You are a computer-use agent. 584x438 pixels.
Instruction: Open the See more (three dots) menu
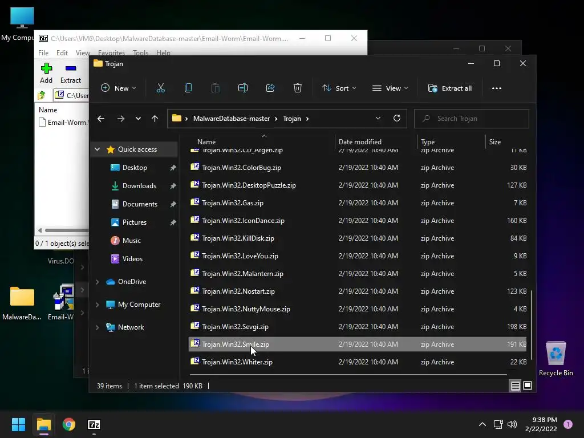click(497, 88)
